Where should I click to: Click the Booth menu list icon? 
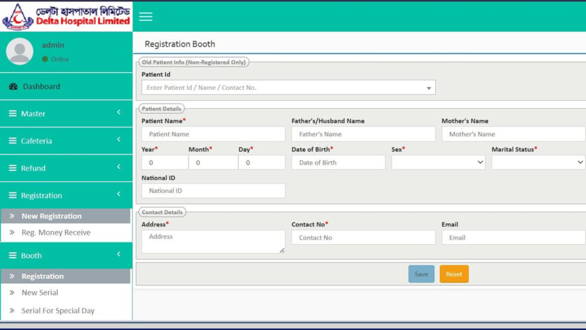coord(13,255)
